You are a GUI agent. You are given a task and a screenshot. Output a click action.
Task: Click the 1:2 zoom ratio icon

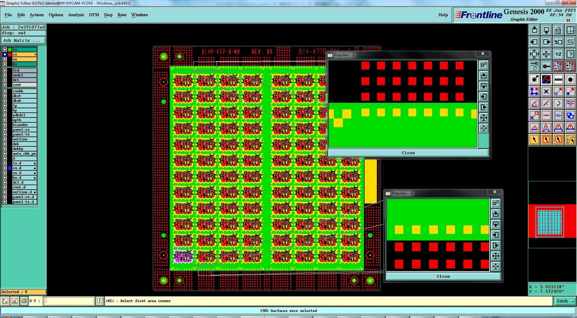558,54
